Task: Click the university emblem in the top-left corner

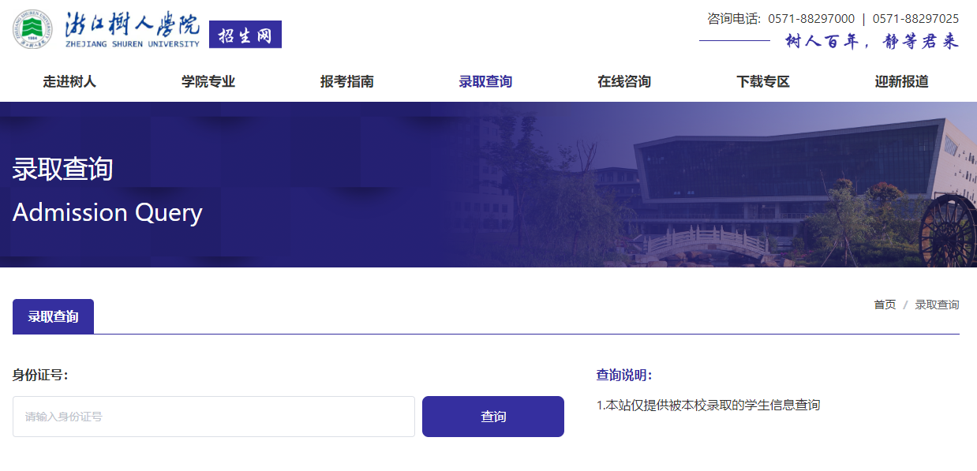Action: (32, 30)
